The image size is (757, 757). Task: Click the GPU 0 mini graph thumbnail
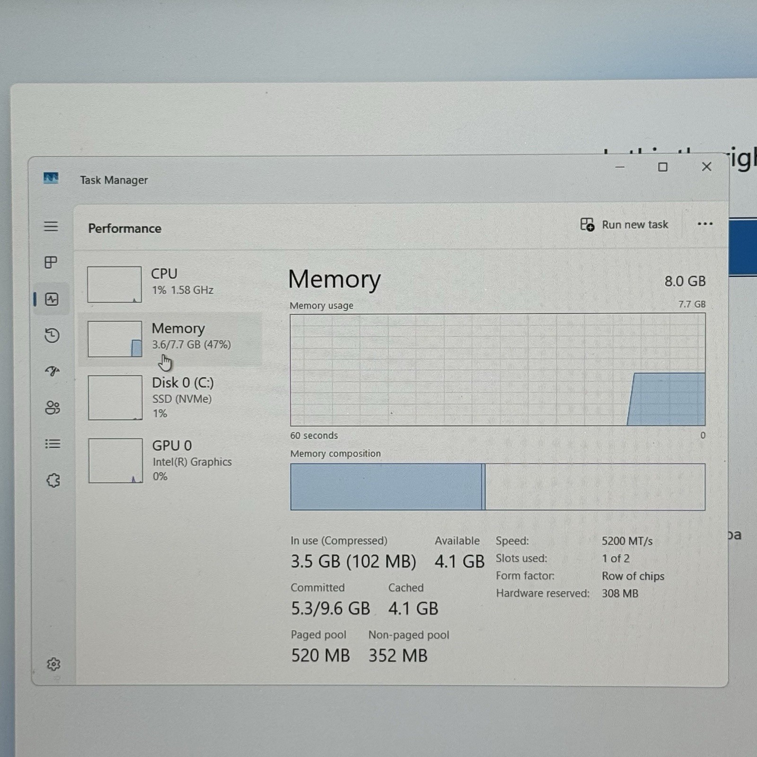[115, 460]
